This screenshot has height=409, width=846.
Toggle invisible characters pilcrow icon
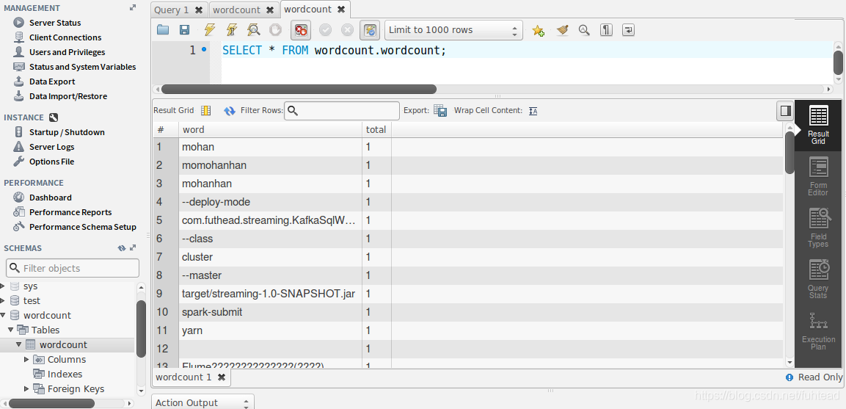click(607, 29)
